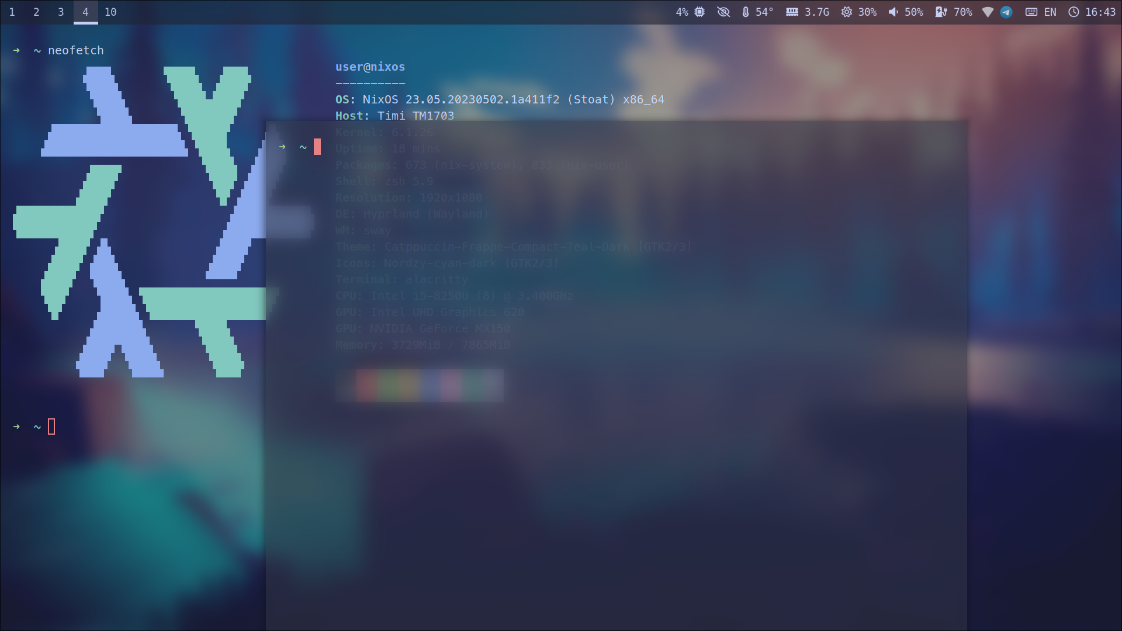Viewport: 1122px width, 631px height.
Task: Click the keyboard layout icon next to EN
Action: pos(1030,12)
